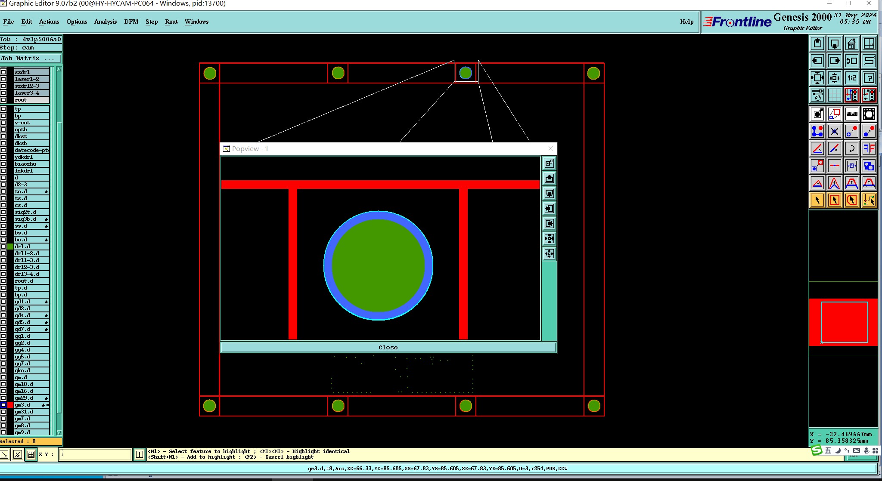Click the polygon area select arrow icon
The image size is (882, 481).
pyautogui.click(x=852, y=200)
